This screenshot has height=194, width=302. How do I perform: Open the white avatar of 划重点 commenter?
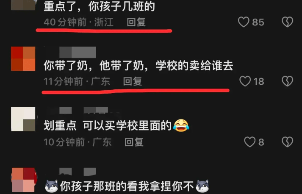point(23,119)
